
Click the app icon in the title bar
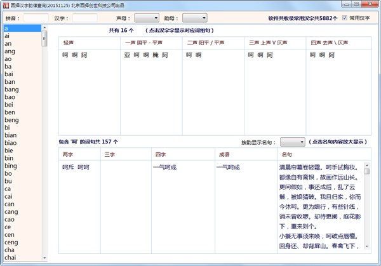(x=6, y=5)
